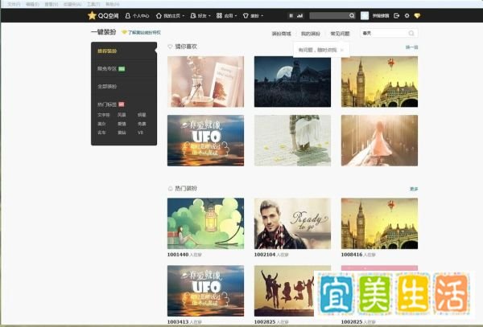
Task: Click 换一组 to refresh recommendations
Action: 411,47
